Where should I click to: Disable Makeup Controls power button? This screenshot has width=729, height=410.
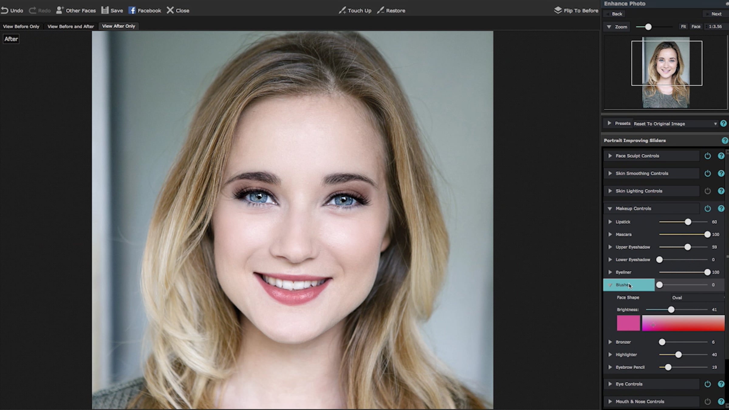(707, 209)
